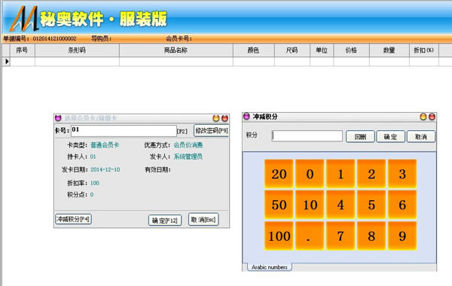Image resolution: width=452 pixels, height=286 pixels.
Task: Click the 取消[Esc] button
Action: click(x=203, y=220)
